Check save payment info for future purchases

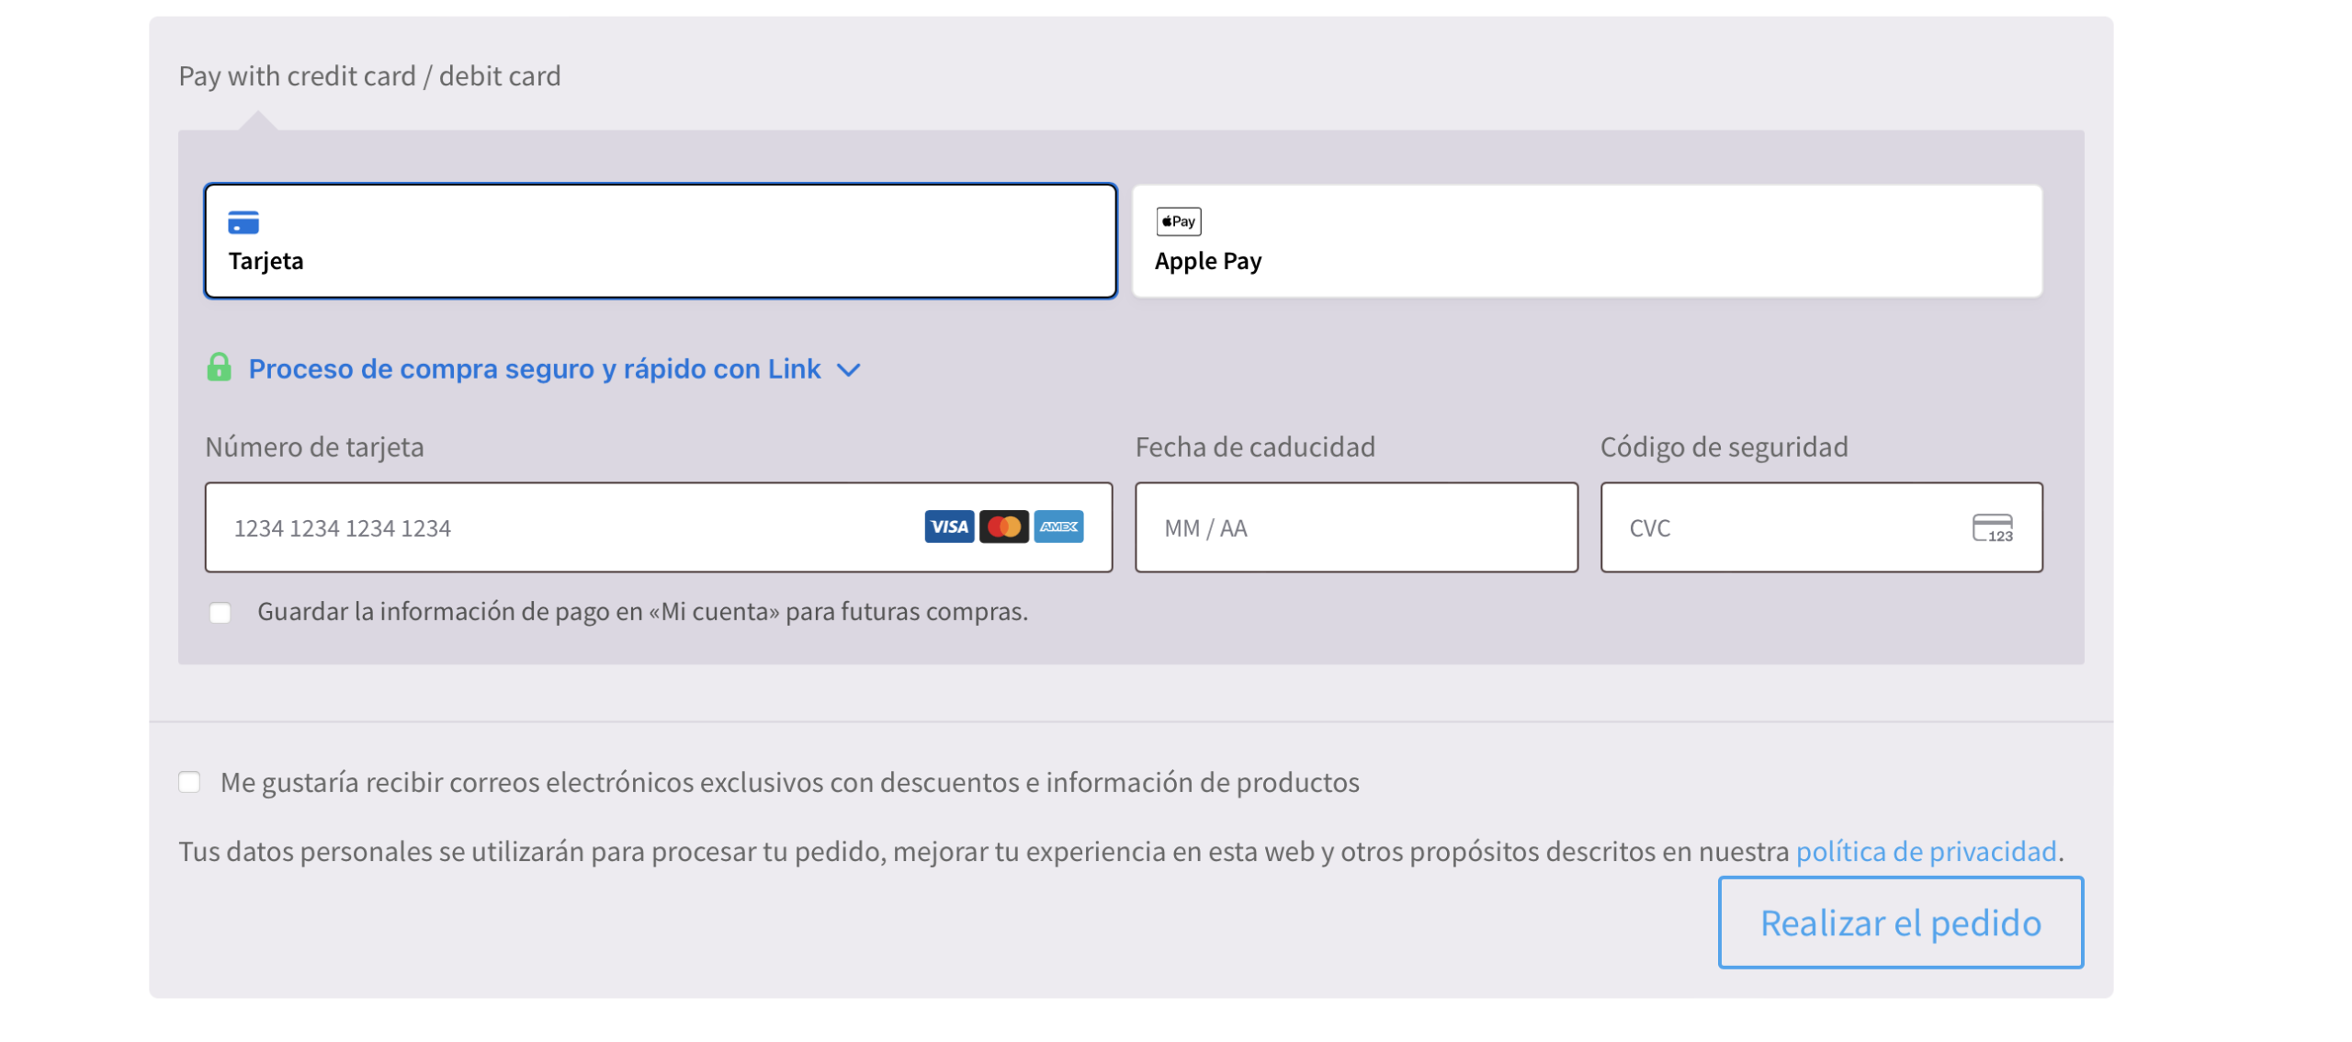pyautogui.click(x=220, y=613)
